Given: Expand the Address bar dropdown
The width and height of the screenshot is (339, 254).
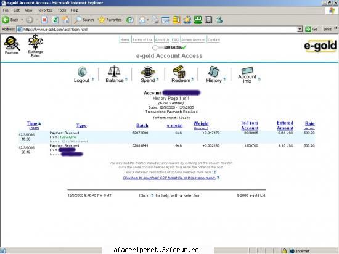Looking at the screenshot, I should pyautogui.click(x=300, y=29).
